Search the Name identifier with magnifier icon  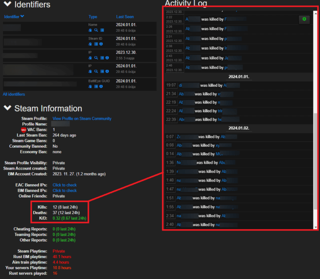pyautogui.click(x=96, y=30)
